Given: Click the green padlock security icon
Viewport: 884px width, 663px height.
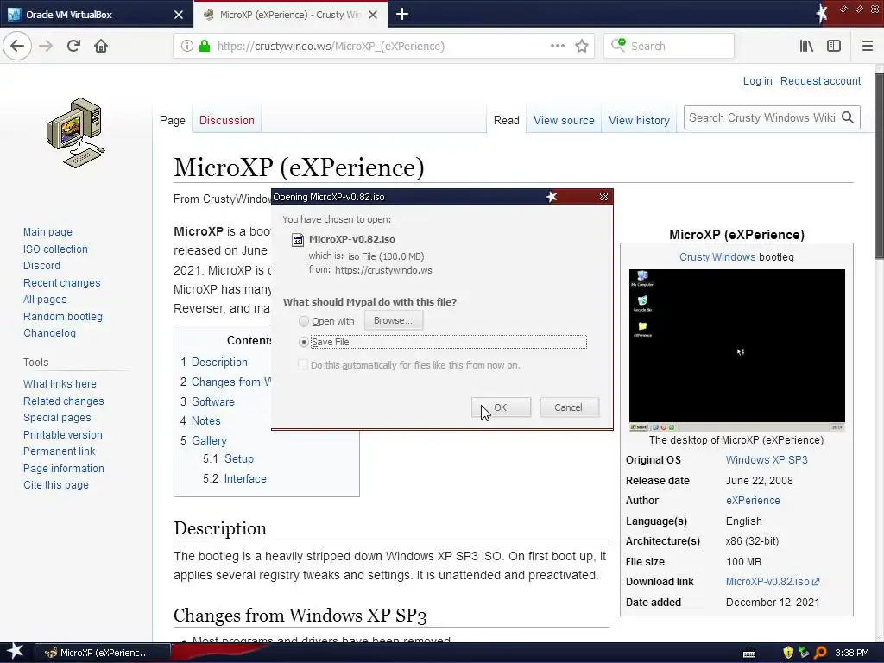Looking at the screenshot, I should (x=205, y=47).
